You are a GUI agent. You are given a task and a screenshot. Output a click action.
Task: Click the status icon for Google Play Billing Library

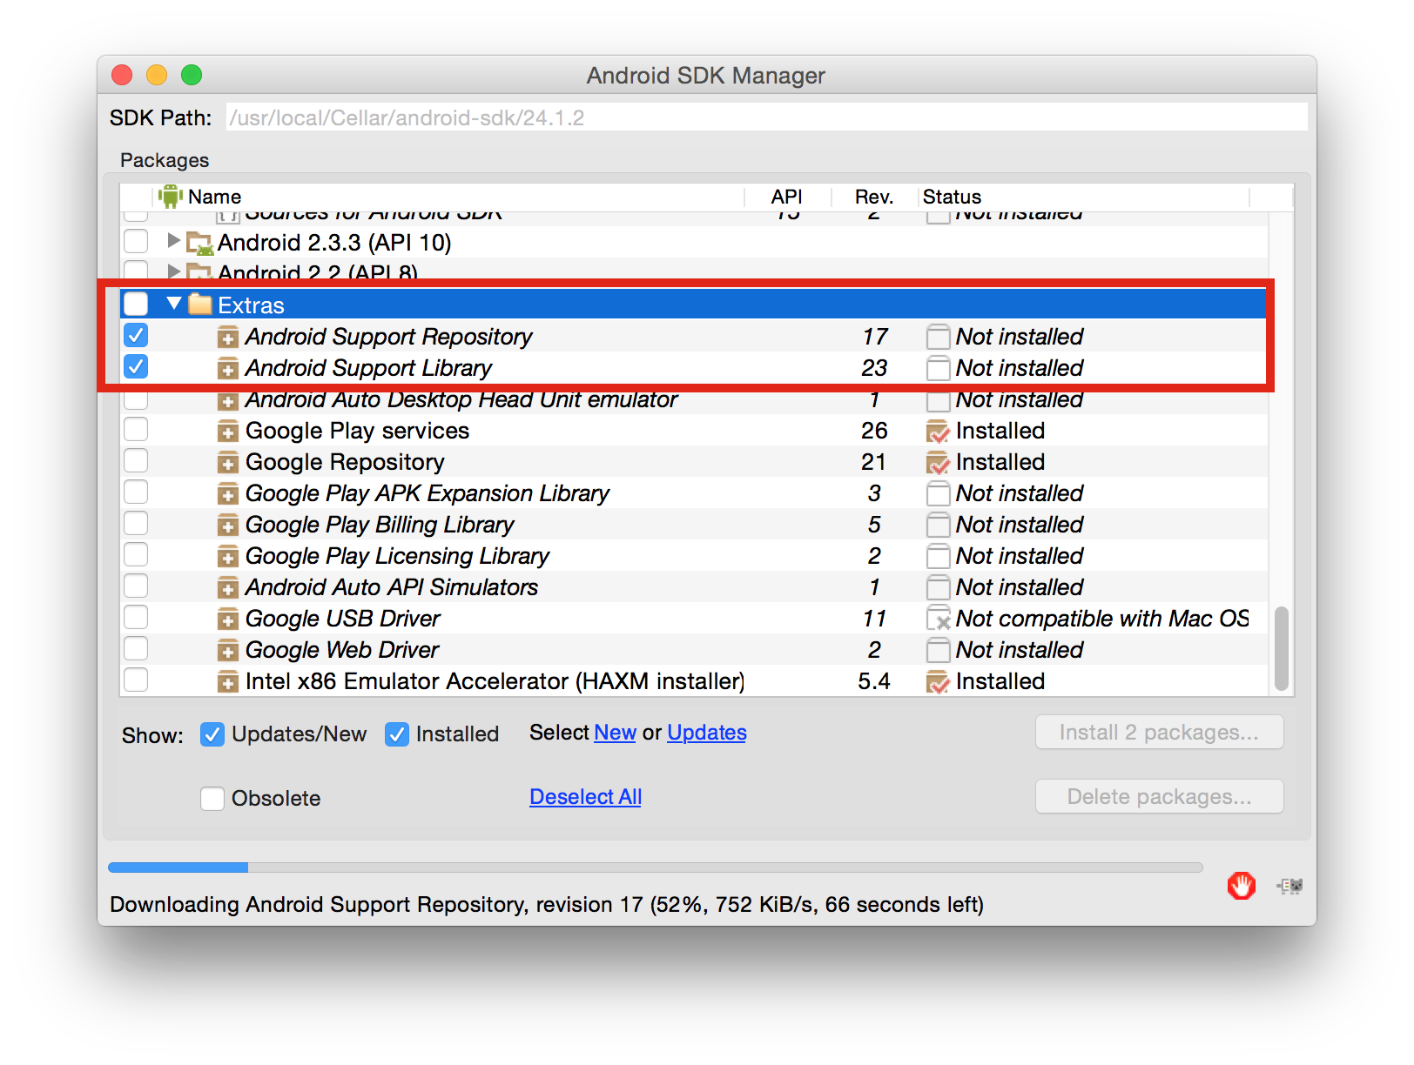938,525
